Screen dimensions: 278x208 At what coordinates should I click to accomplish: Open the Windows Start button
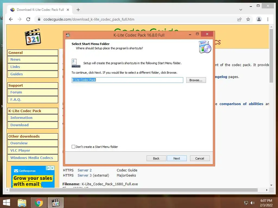[7, 203]
